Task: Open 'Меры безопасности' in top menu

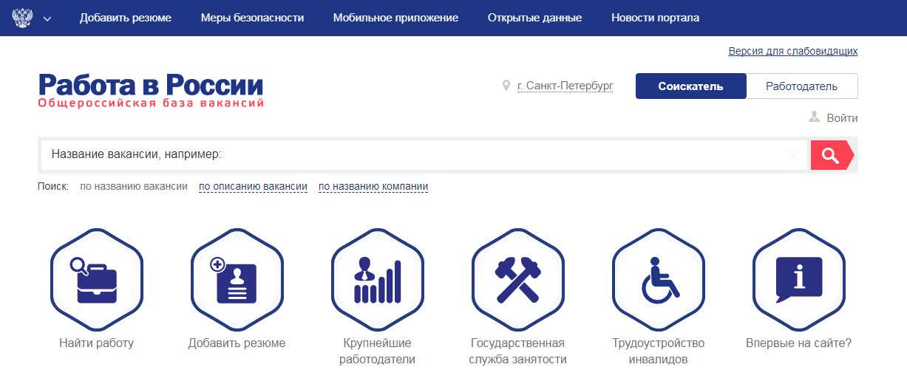Action: click(x=252, y=18)
